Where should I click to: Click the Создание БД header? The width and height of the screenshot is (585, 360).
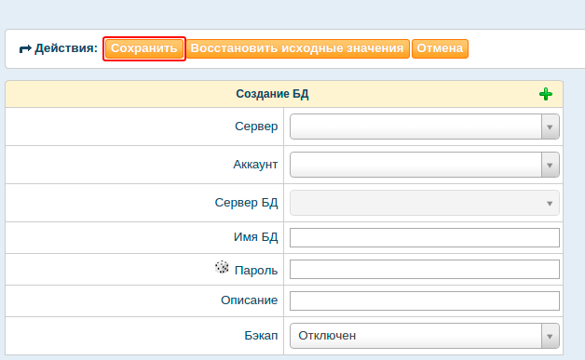(x=272, y=94)
